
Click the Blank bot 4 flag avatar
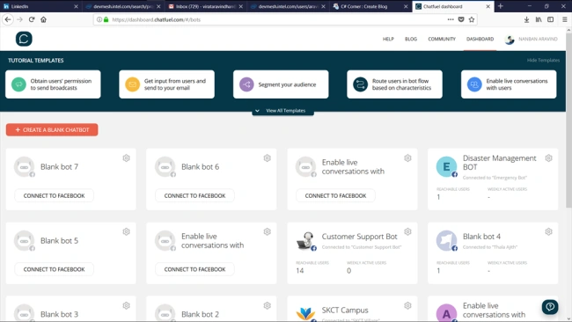(446, 241)
